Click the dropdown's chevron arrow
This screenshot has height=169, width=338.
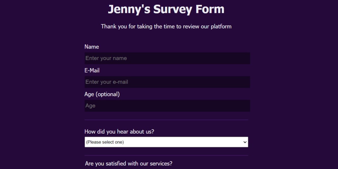[244, 142]
